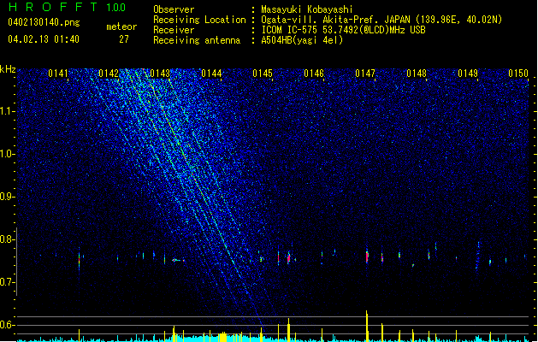Screen dimensions: 538x342
Task: Click the 0.6 kHz axis label
Action: 7,325
